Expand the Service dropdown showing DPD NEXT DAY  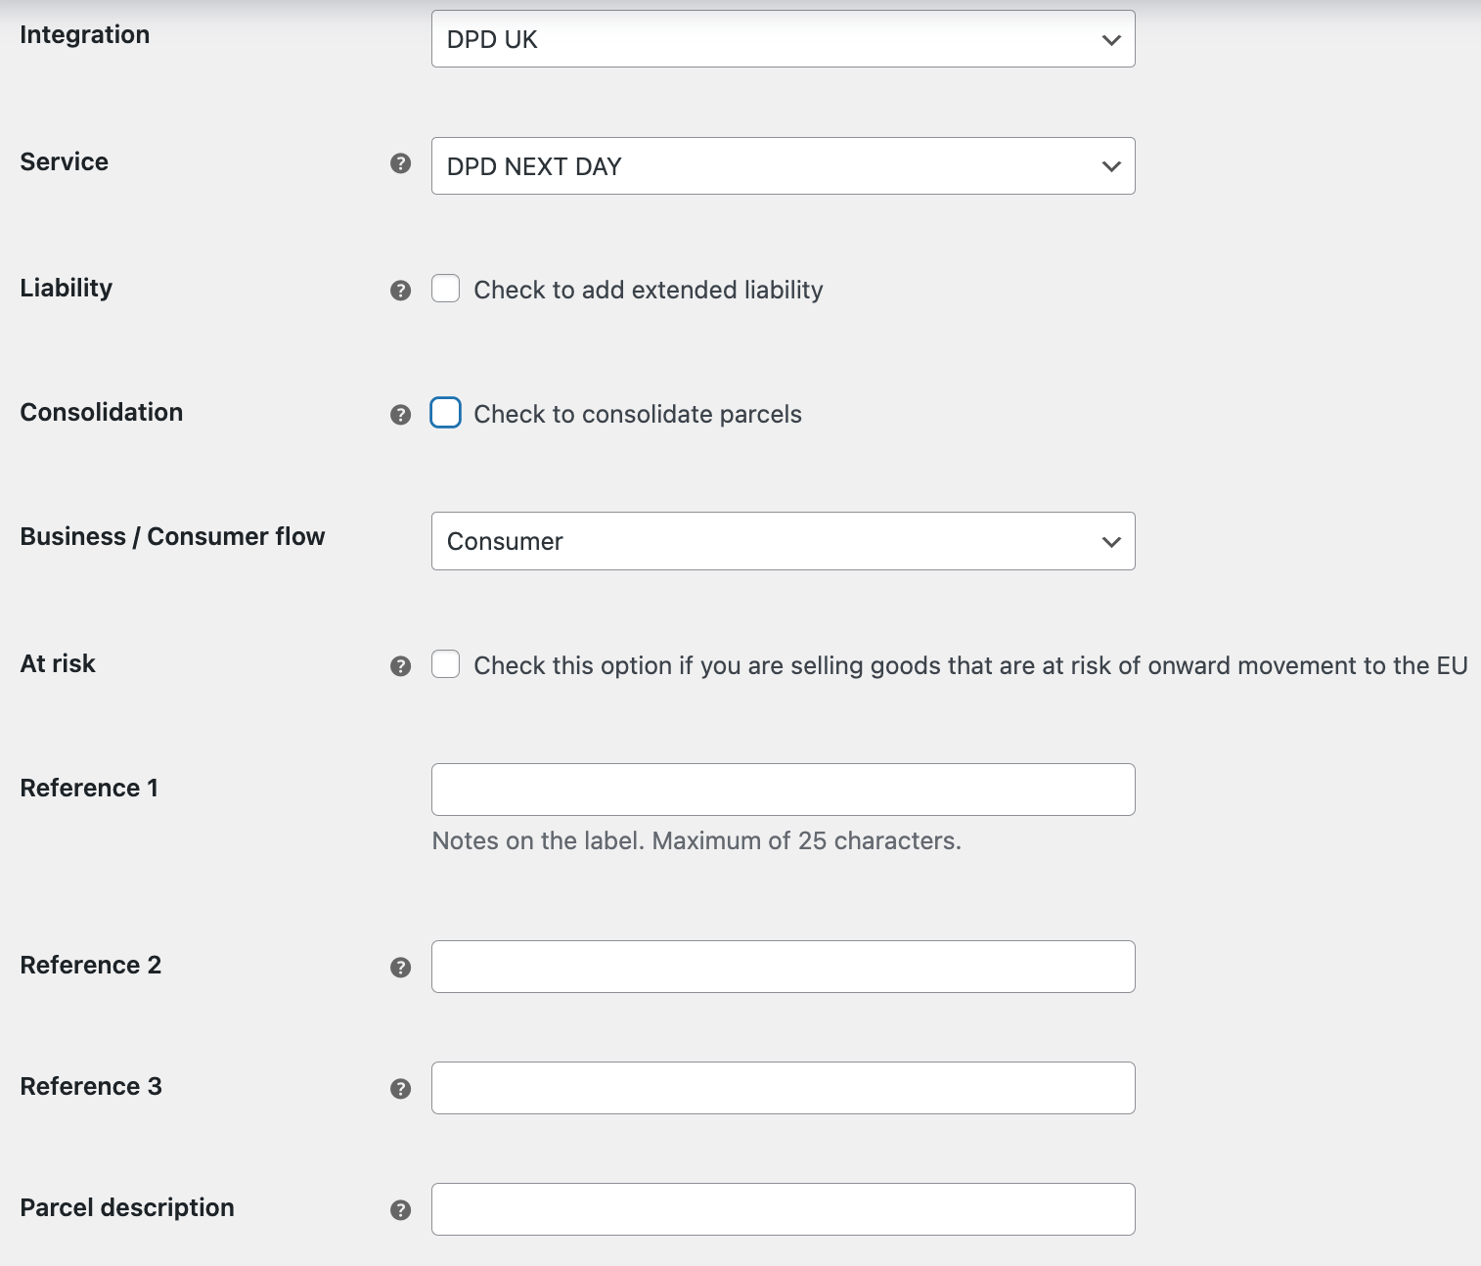(x=783, y=166)
